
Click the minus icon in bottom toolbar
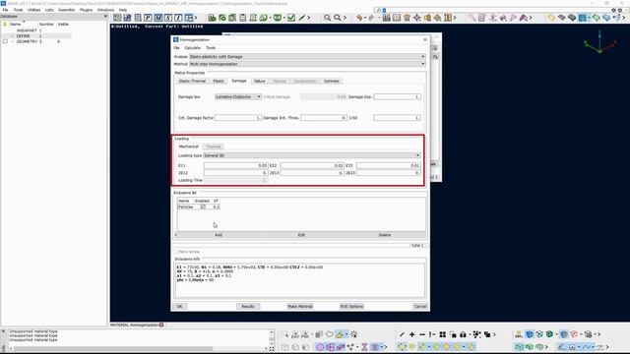click(422, 334)
